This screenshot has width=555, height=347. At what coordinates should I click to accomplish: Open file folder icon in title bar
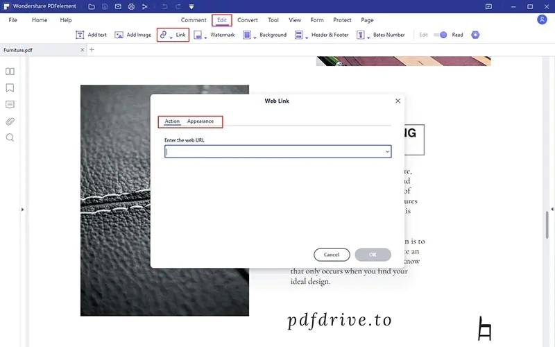tap(92, 6)
